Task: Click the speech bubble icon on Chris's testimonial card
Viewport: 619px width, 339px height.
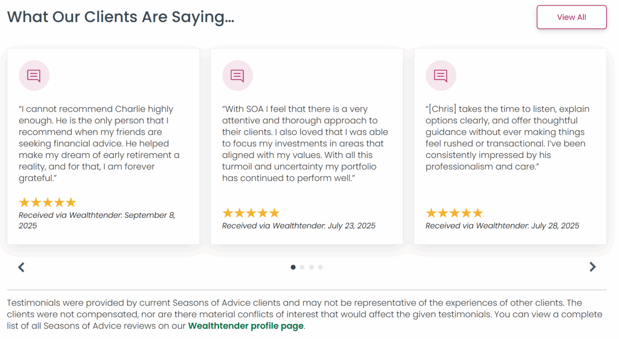Action: (441, 75)
